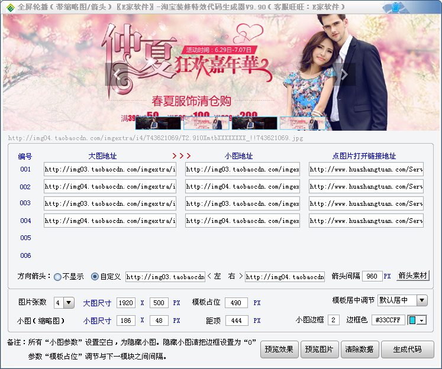This screenshot has height=369, width=442.
Task: Click the right arrow image URL field
Action: 285,277
